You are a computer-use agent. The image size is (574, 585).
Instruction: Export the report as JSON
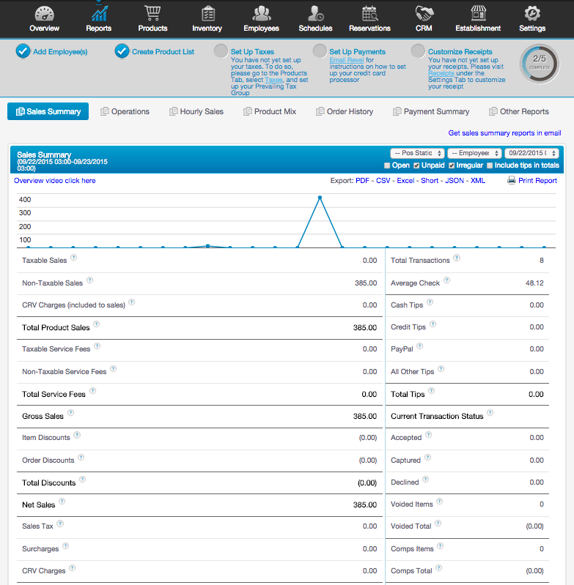point(455,181)
